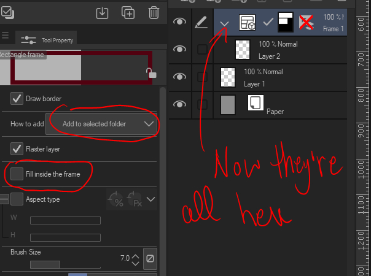
Task: Click the lock icon on the frame preview
Action: (150, 74)
